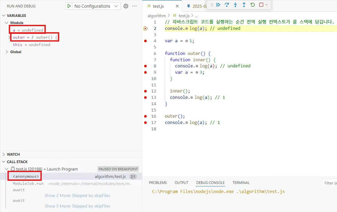This screenshot has height=212, width=337.
Task: Open Run and Debug more actions ellipsis
Action: [135, 6]
